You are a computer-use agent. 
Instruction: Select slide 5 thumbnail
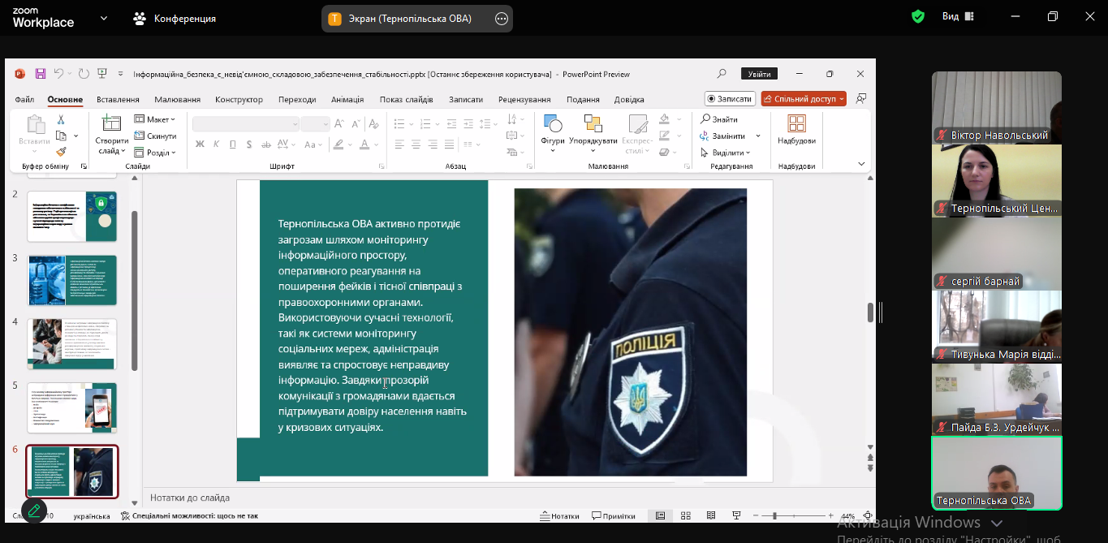[72, 407]
